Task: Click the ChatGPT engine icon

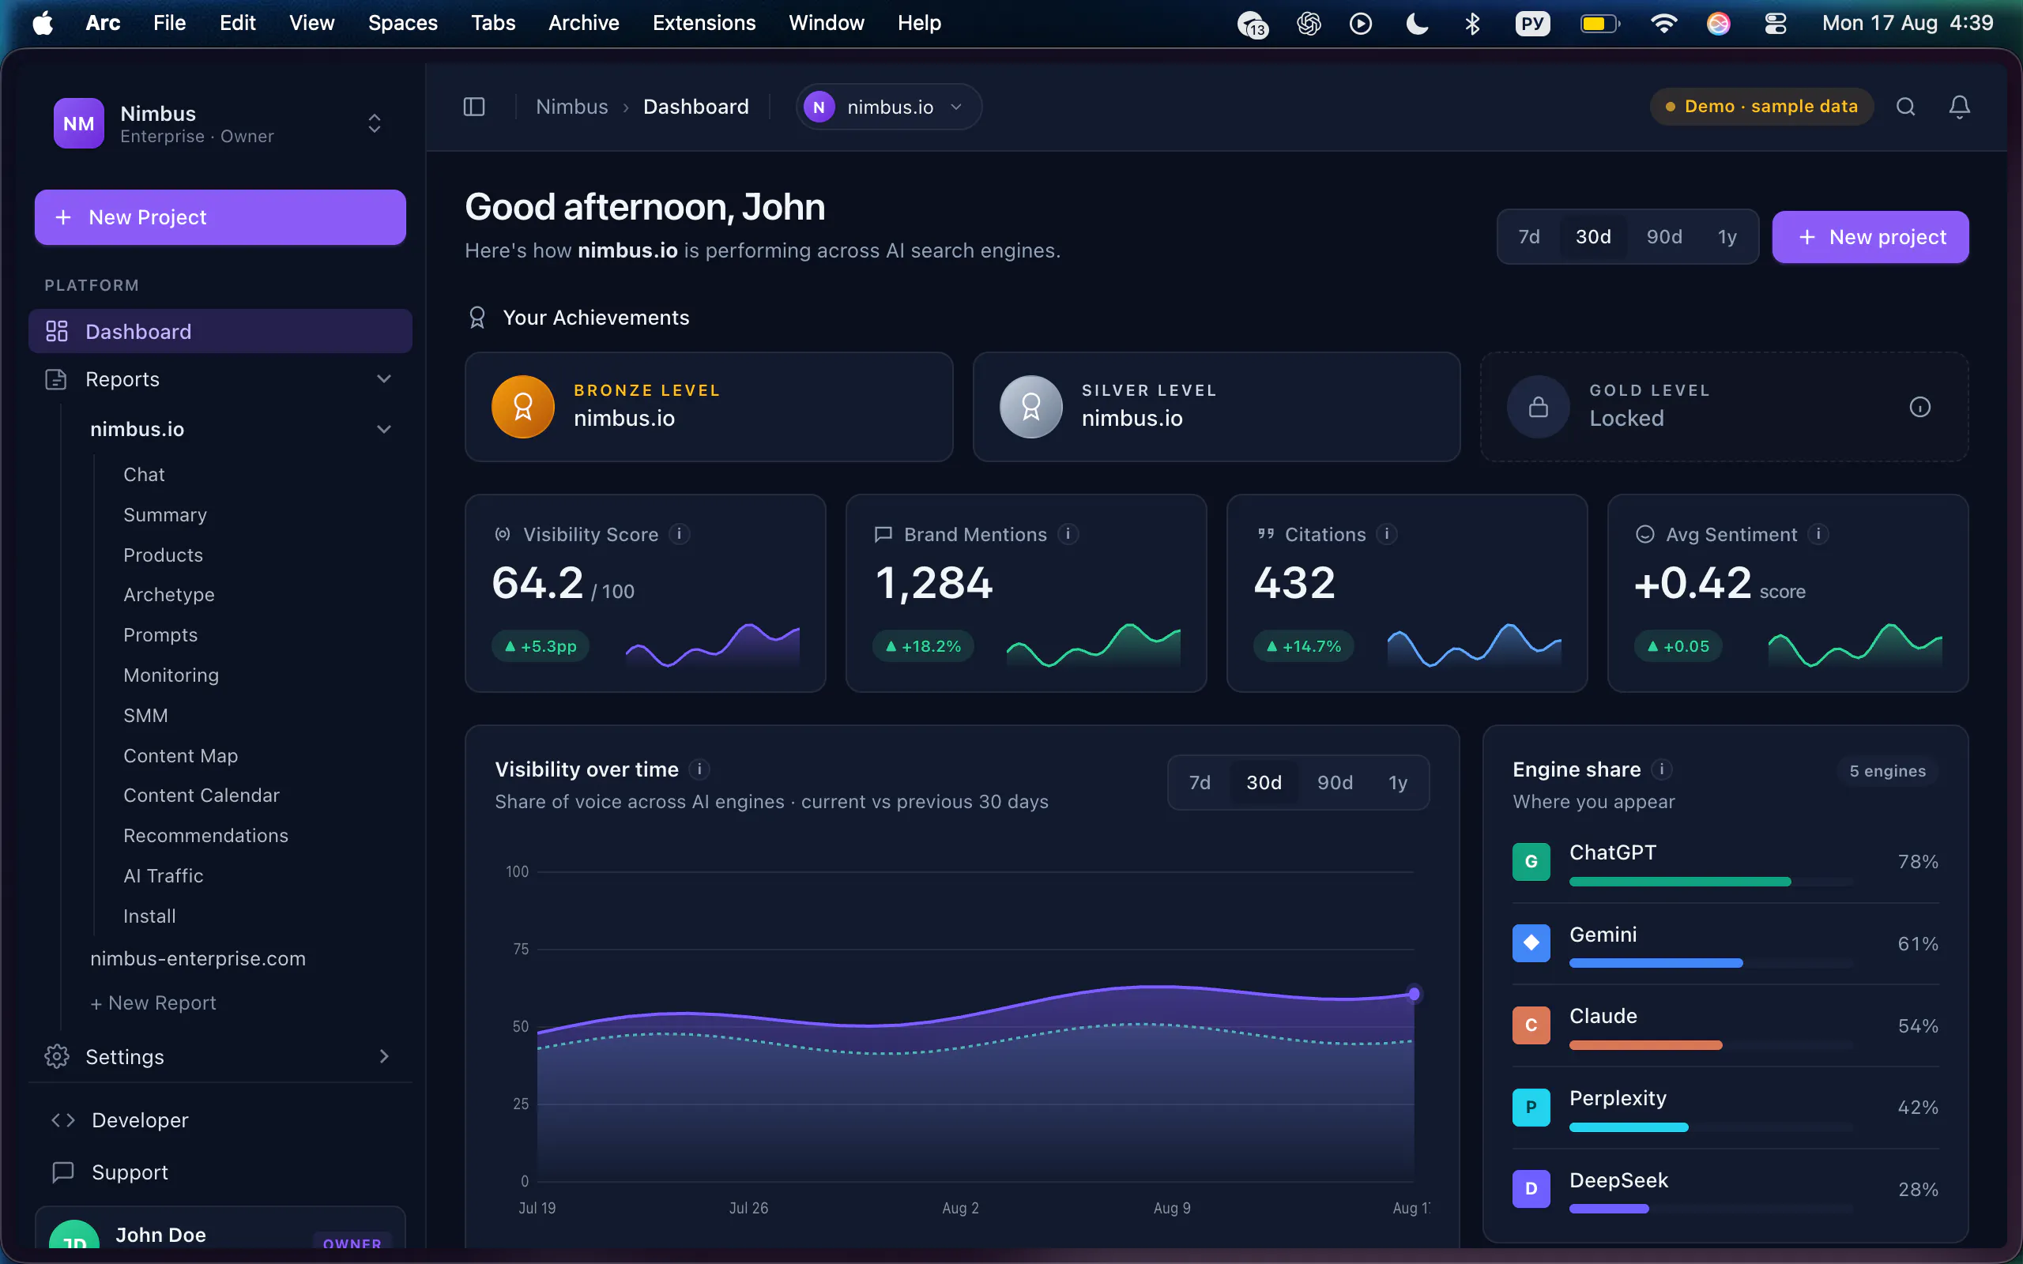Action: (x=1531, y=861)
